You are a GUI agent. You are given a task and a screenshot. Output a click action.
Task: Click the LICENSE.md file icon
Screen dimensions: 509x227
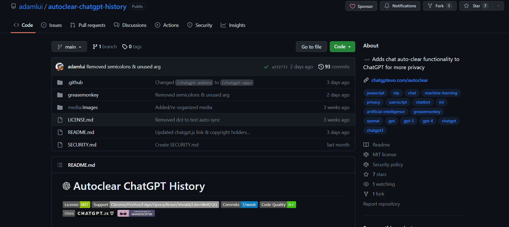pyautogui.click(x=60, y=120)
